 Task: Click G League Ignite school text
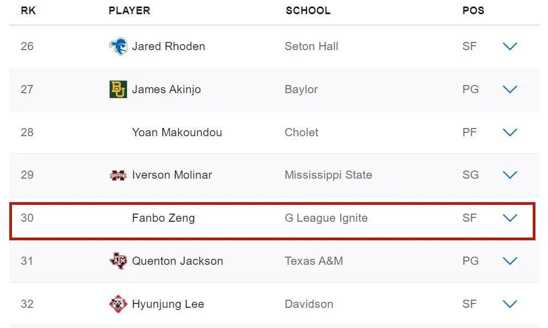(326, 218)
